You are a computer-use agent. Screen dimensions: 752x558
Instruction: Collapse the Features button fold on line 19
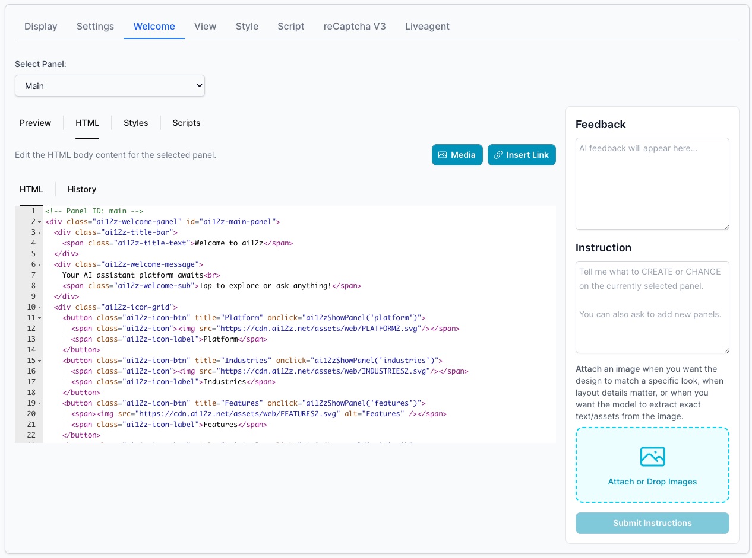(39, 403)
